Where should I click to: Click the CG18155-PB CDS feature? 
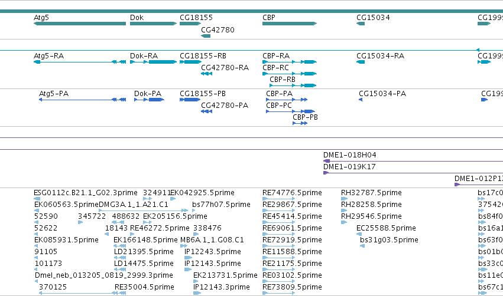coord(190,100)
